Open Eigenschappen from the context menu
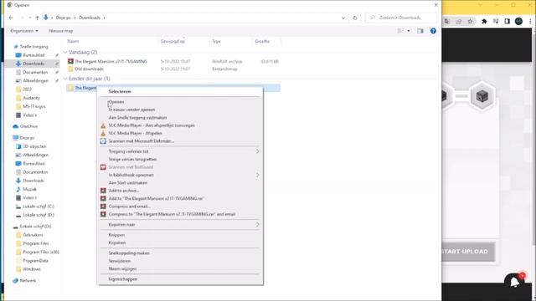Viewport: 536px width, 301px height. pyautogui.click(x=123, y=278)
